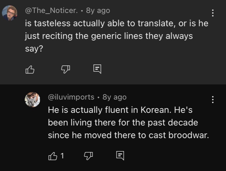226x171 pixels.
Task: Open three-dot options for @iluvimports reply
Action: tap(213, 100)
